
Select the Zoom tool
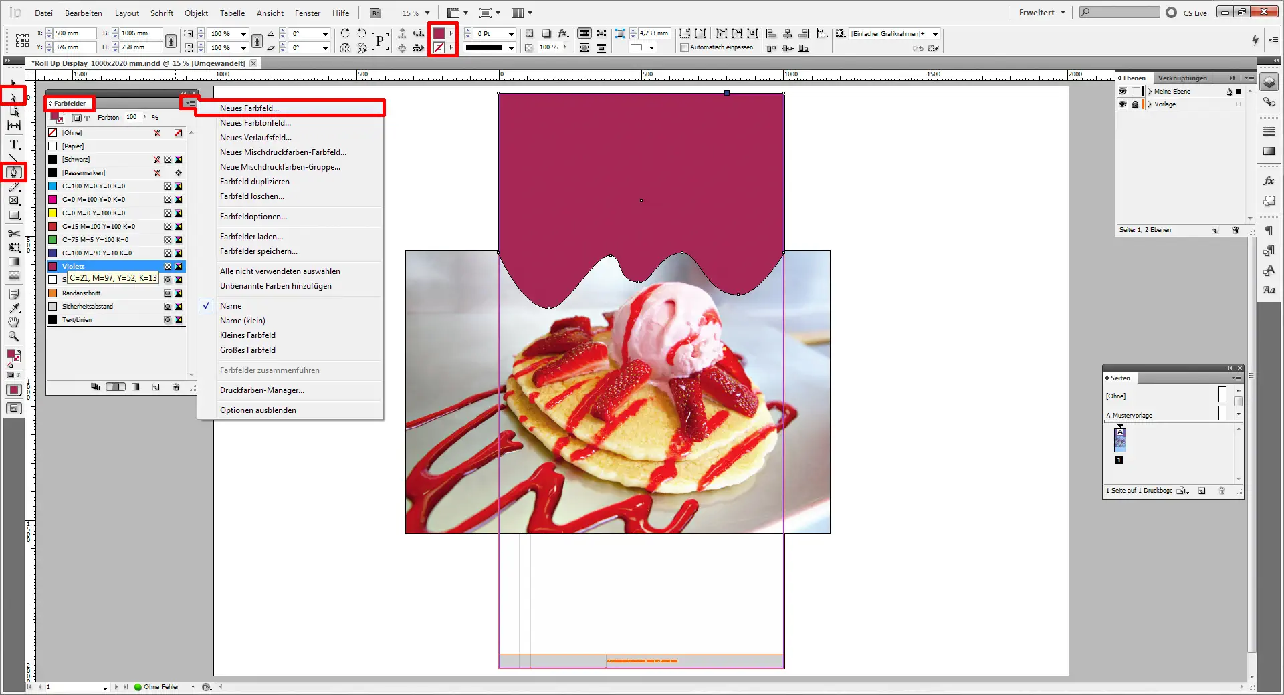pos(13,337)
